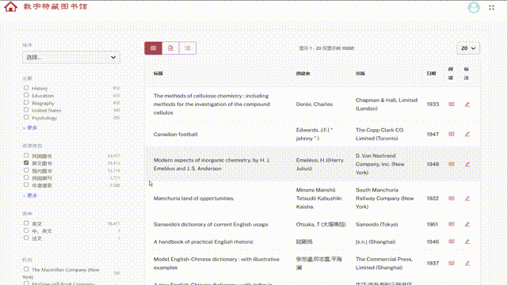
Task: Check the 民国期刊 resource type filter
Action: (26, 177)
